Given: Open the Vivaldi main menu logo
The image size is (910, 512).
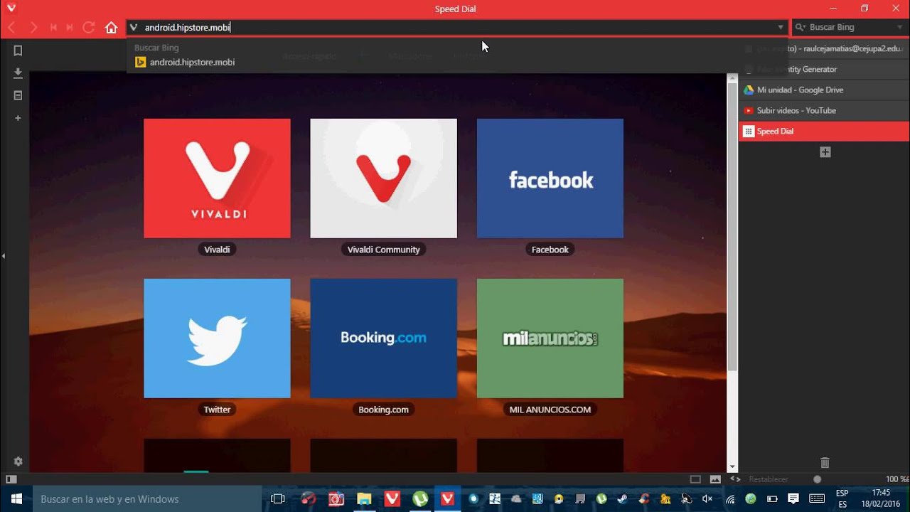Looking at the screenshot, I should 11,9.
